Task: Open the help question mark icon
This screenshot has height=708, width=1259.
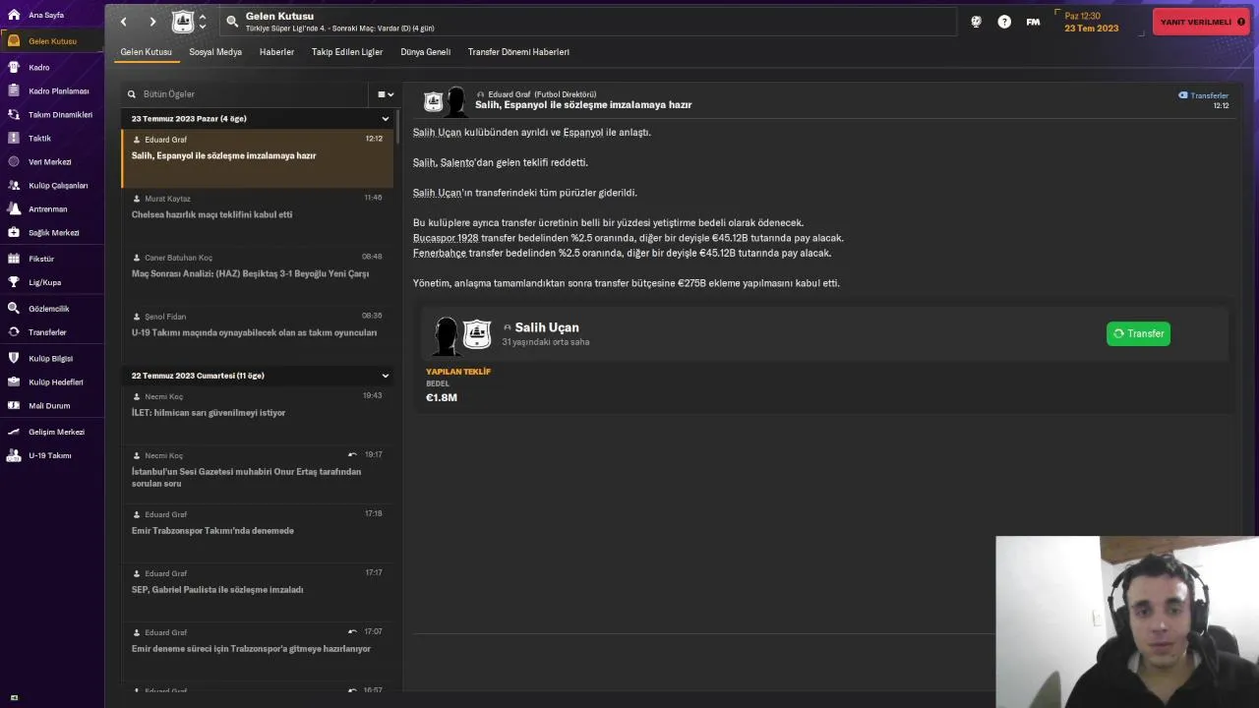Action: 1004,22
